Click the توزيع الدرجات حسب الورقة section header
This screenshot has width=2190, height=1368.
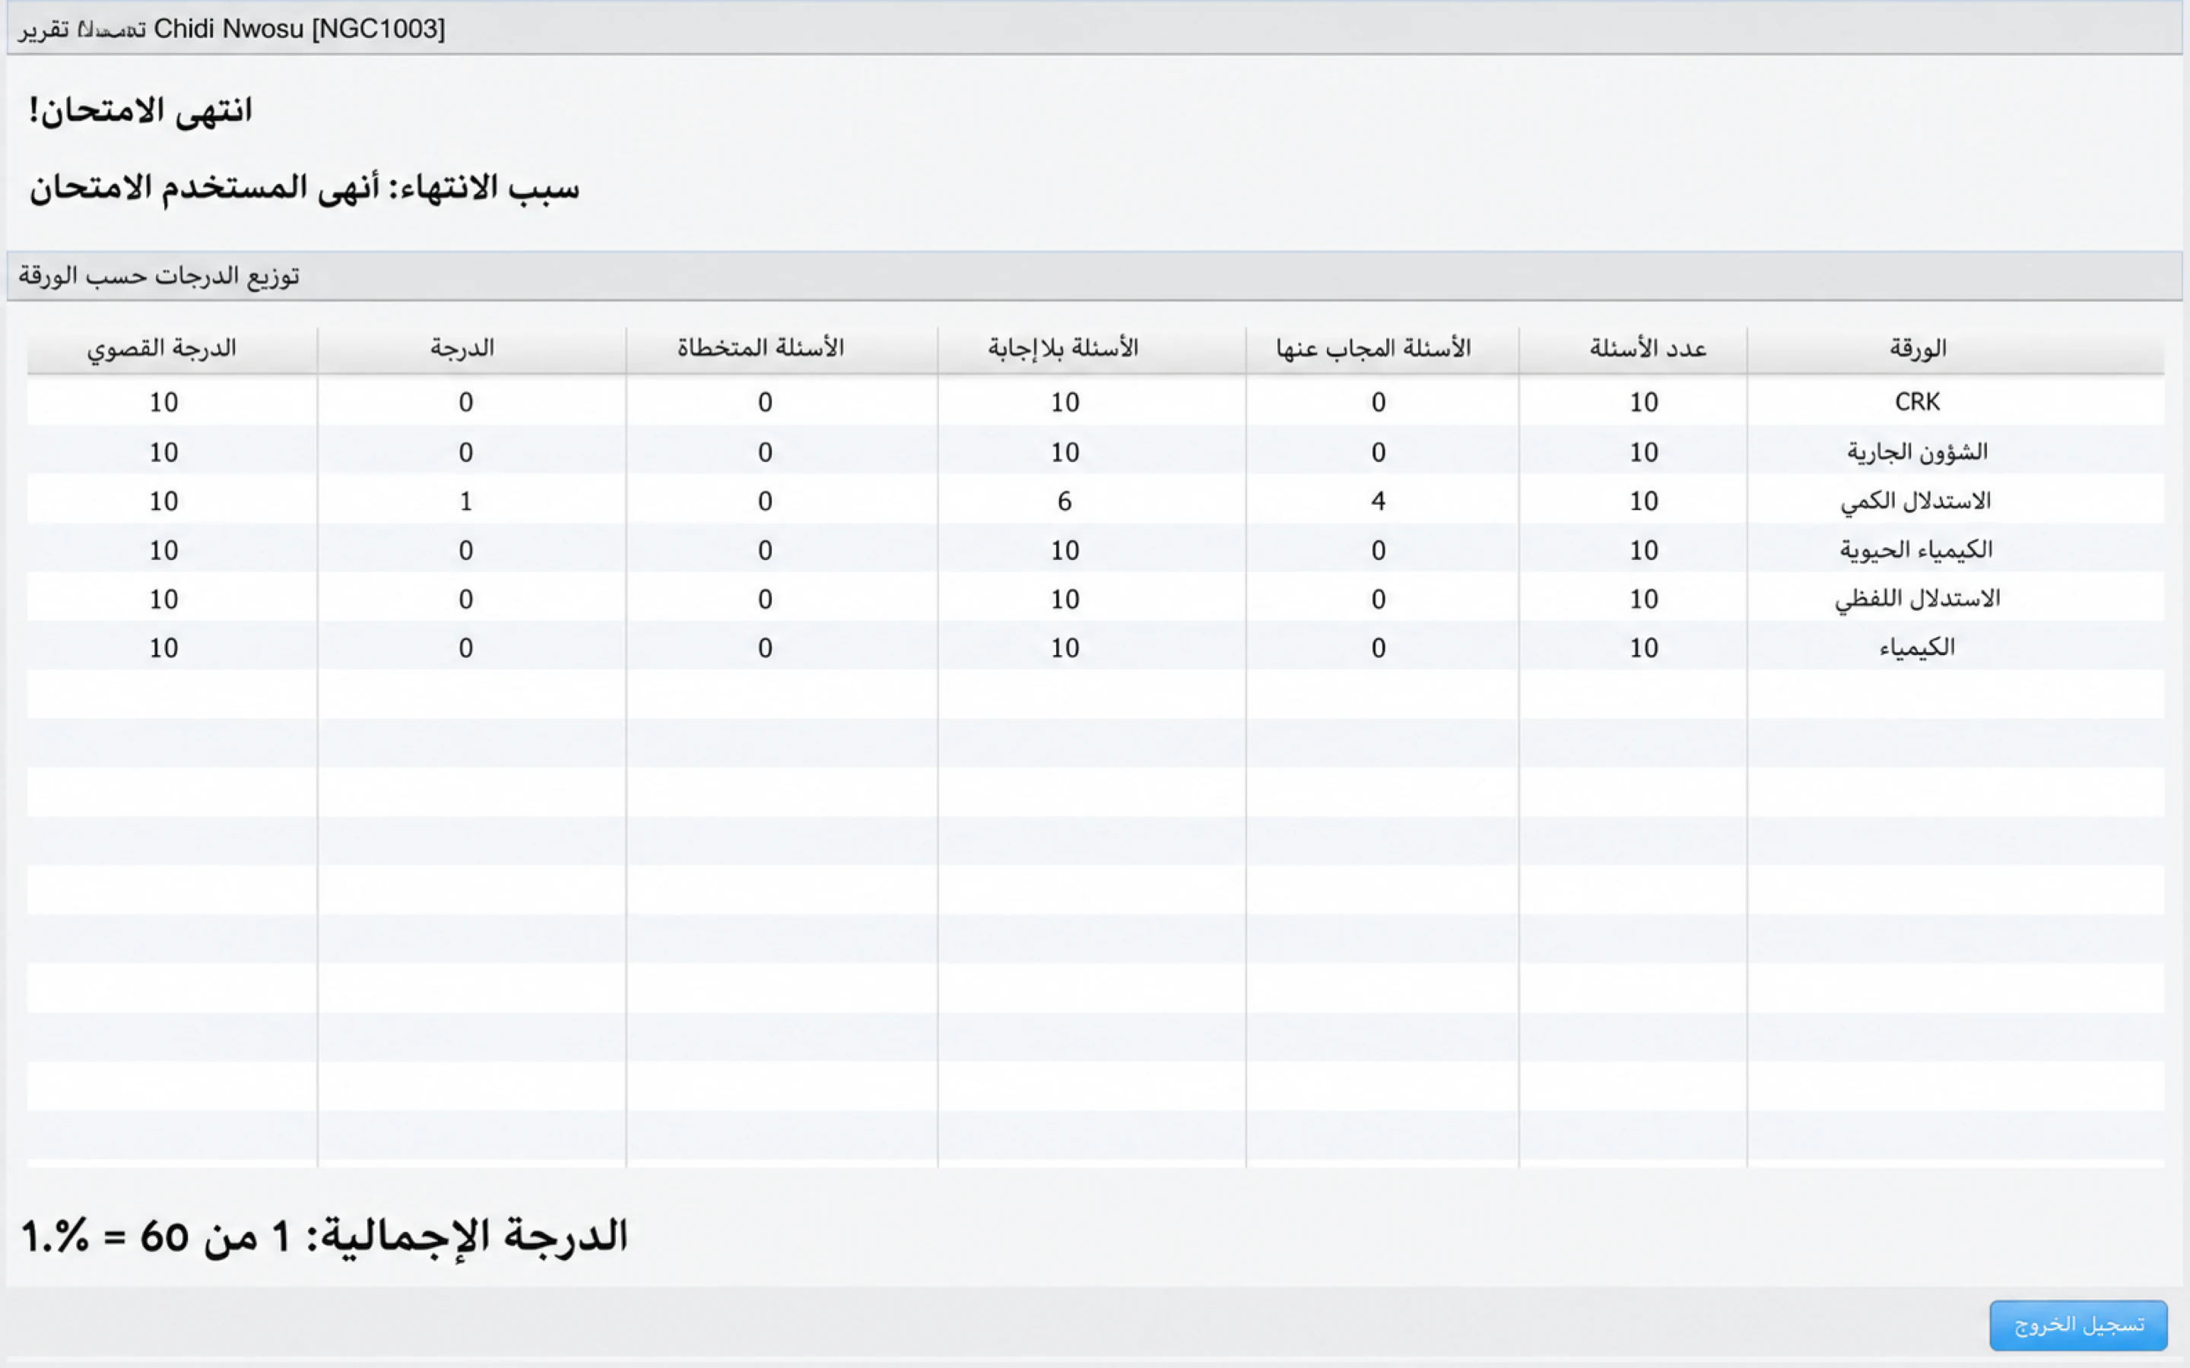[x=1095, y=276]
